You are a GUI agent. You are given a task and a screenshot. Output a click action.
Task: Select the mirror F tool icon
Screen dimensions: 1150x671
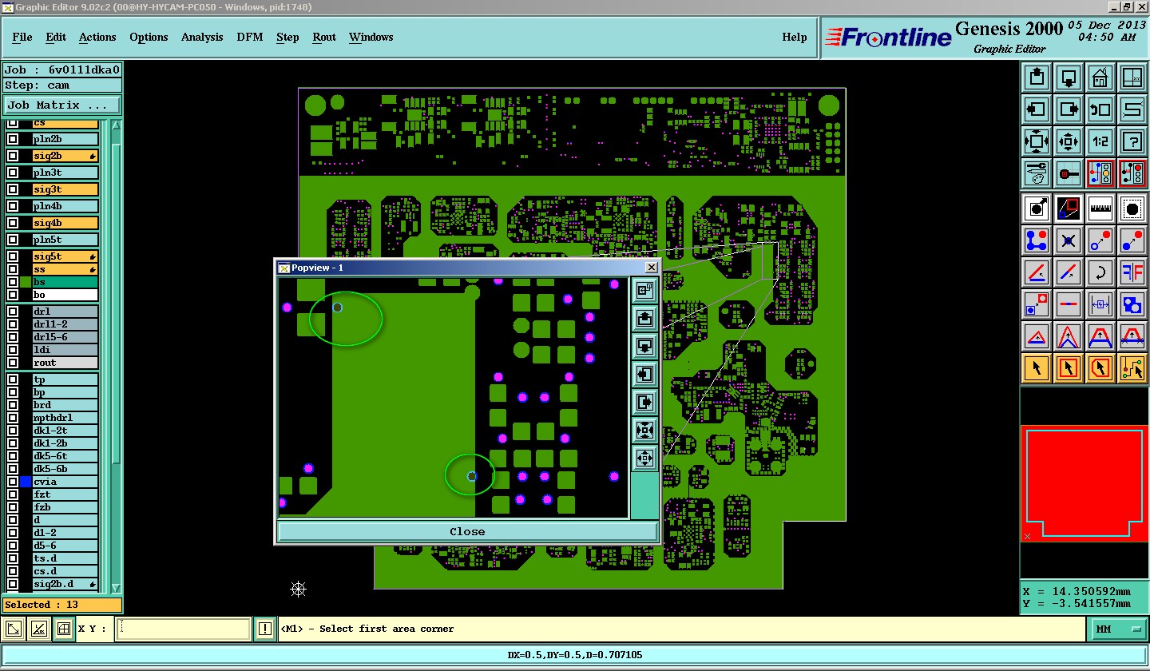point(1132,272)
